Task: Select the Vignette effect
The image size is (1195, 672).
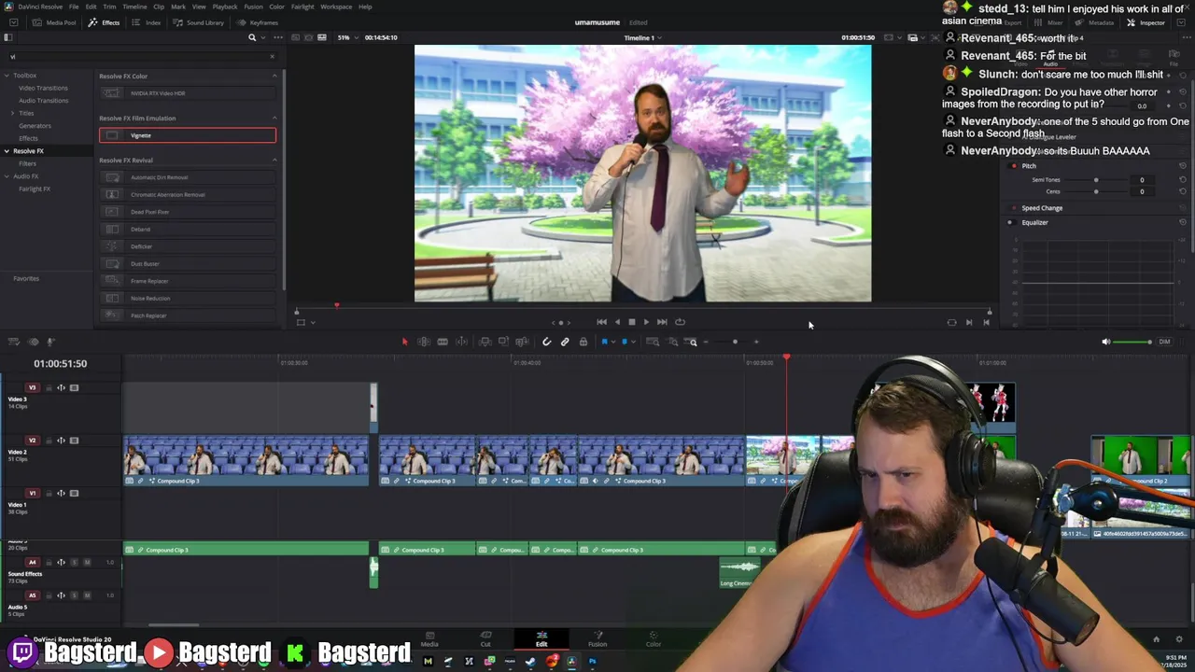Action: 188,135
